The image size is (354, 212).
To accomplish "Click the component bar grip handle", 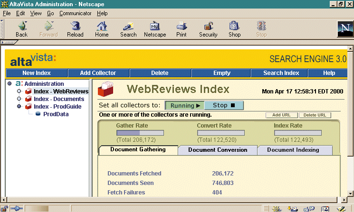I will pyautogui.click(x=266, y=209).
